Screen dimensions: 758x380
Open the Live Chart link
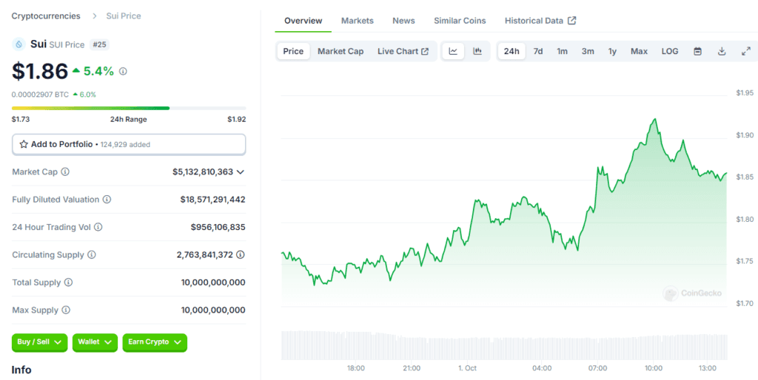point(403,51)
